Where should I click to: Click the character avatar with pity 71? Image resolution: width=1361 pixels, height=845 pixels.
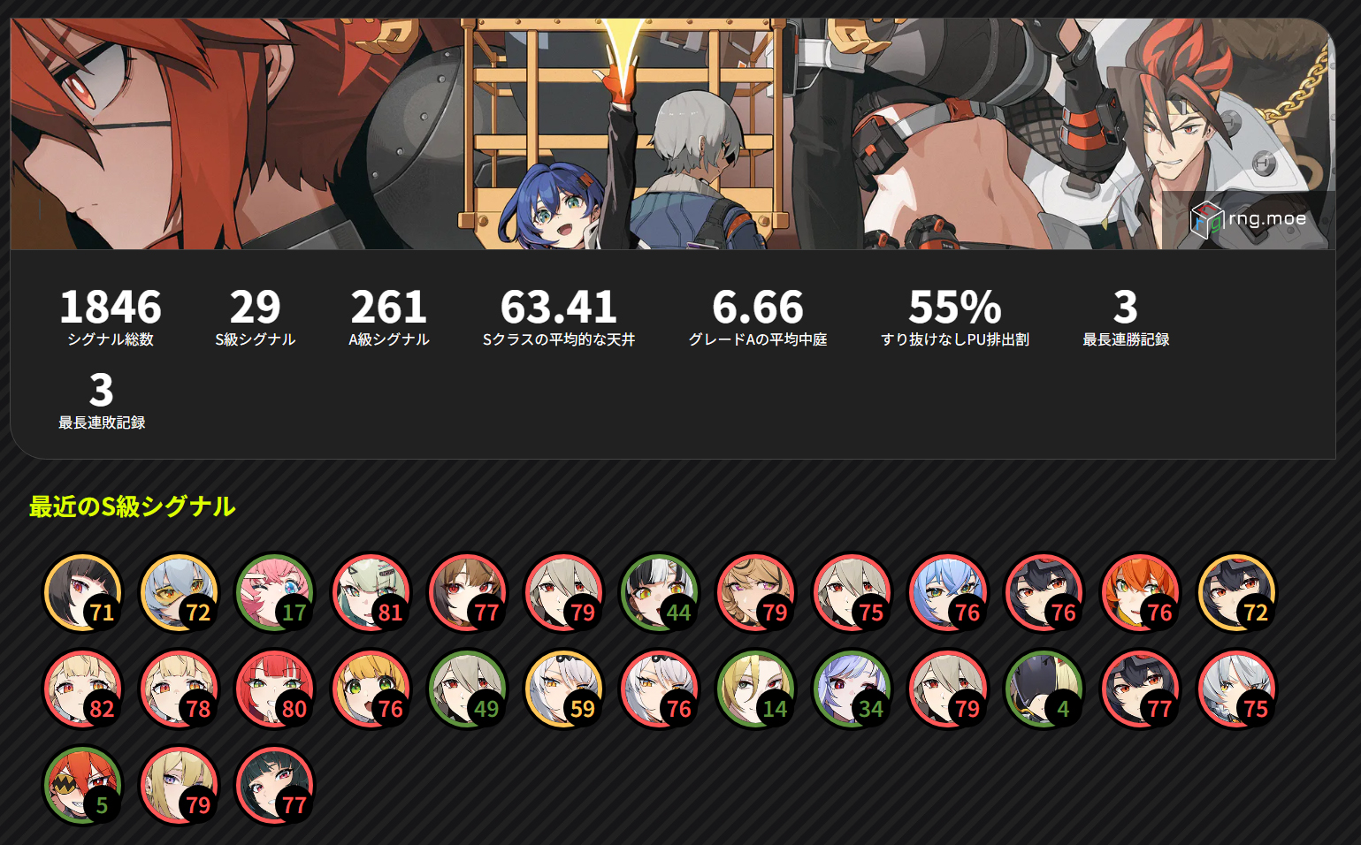point(83,593)
